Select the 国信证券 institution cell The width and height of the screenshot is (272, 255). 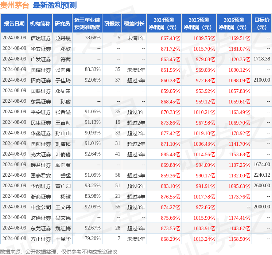click(41, 70)
